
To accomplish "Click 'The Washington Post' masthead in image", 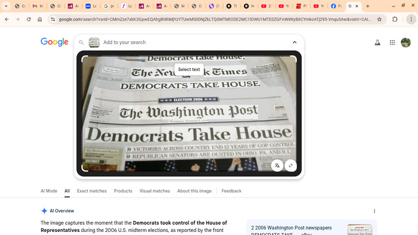I will [x=188, y=112].
